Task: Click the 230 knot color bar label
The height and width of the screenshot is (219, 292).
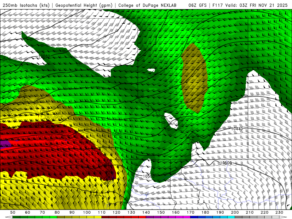Action: pos(279,212)
